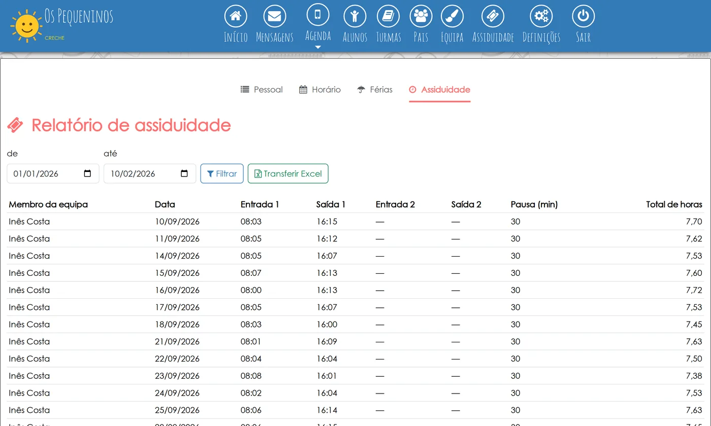Open Definições gears icon

coord(541,16)
